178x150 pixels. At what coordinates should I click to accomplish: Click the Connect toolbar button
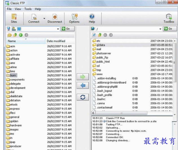34,18
